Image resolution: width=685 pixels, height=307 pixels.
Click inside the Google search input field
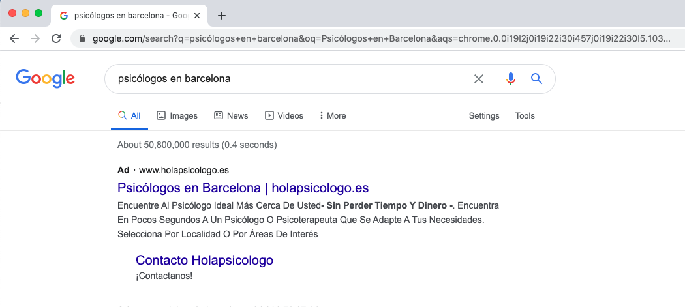pos(287,79)
